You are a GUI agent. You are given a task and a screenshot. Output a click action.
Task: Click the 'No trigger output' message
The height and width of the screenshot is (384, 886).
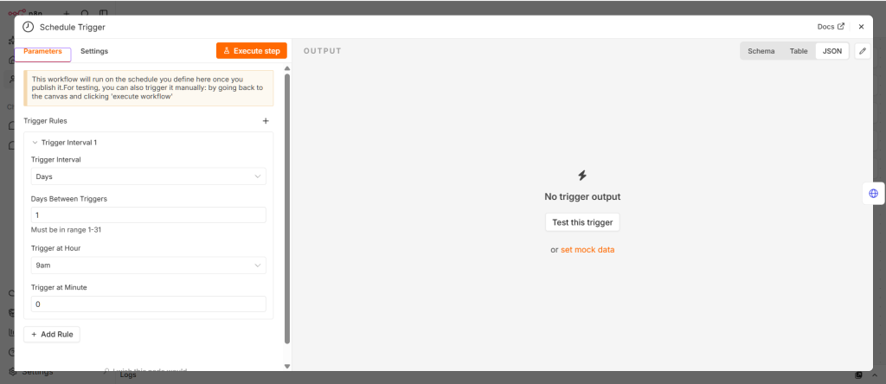point(582,196)
